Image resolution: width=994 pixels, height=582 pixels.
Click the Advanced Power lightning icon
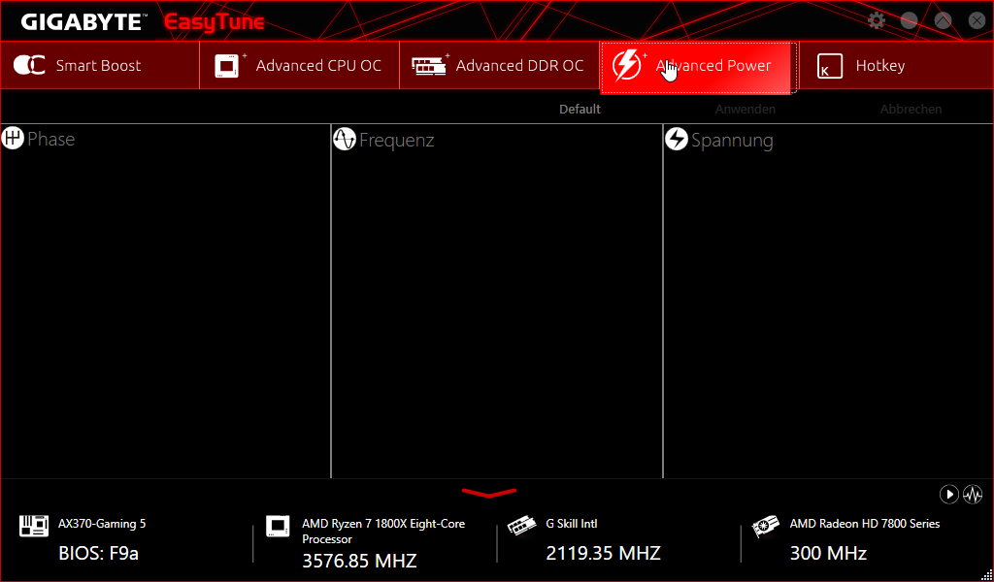tap(627, 65)
